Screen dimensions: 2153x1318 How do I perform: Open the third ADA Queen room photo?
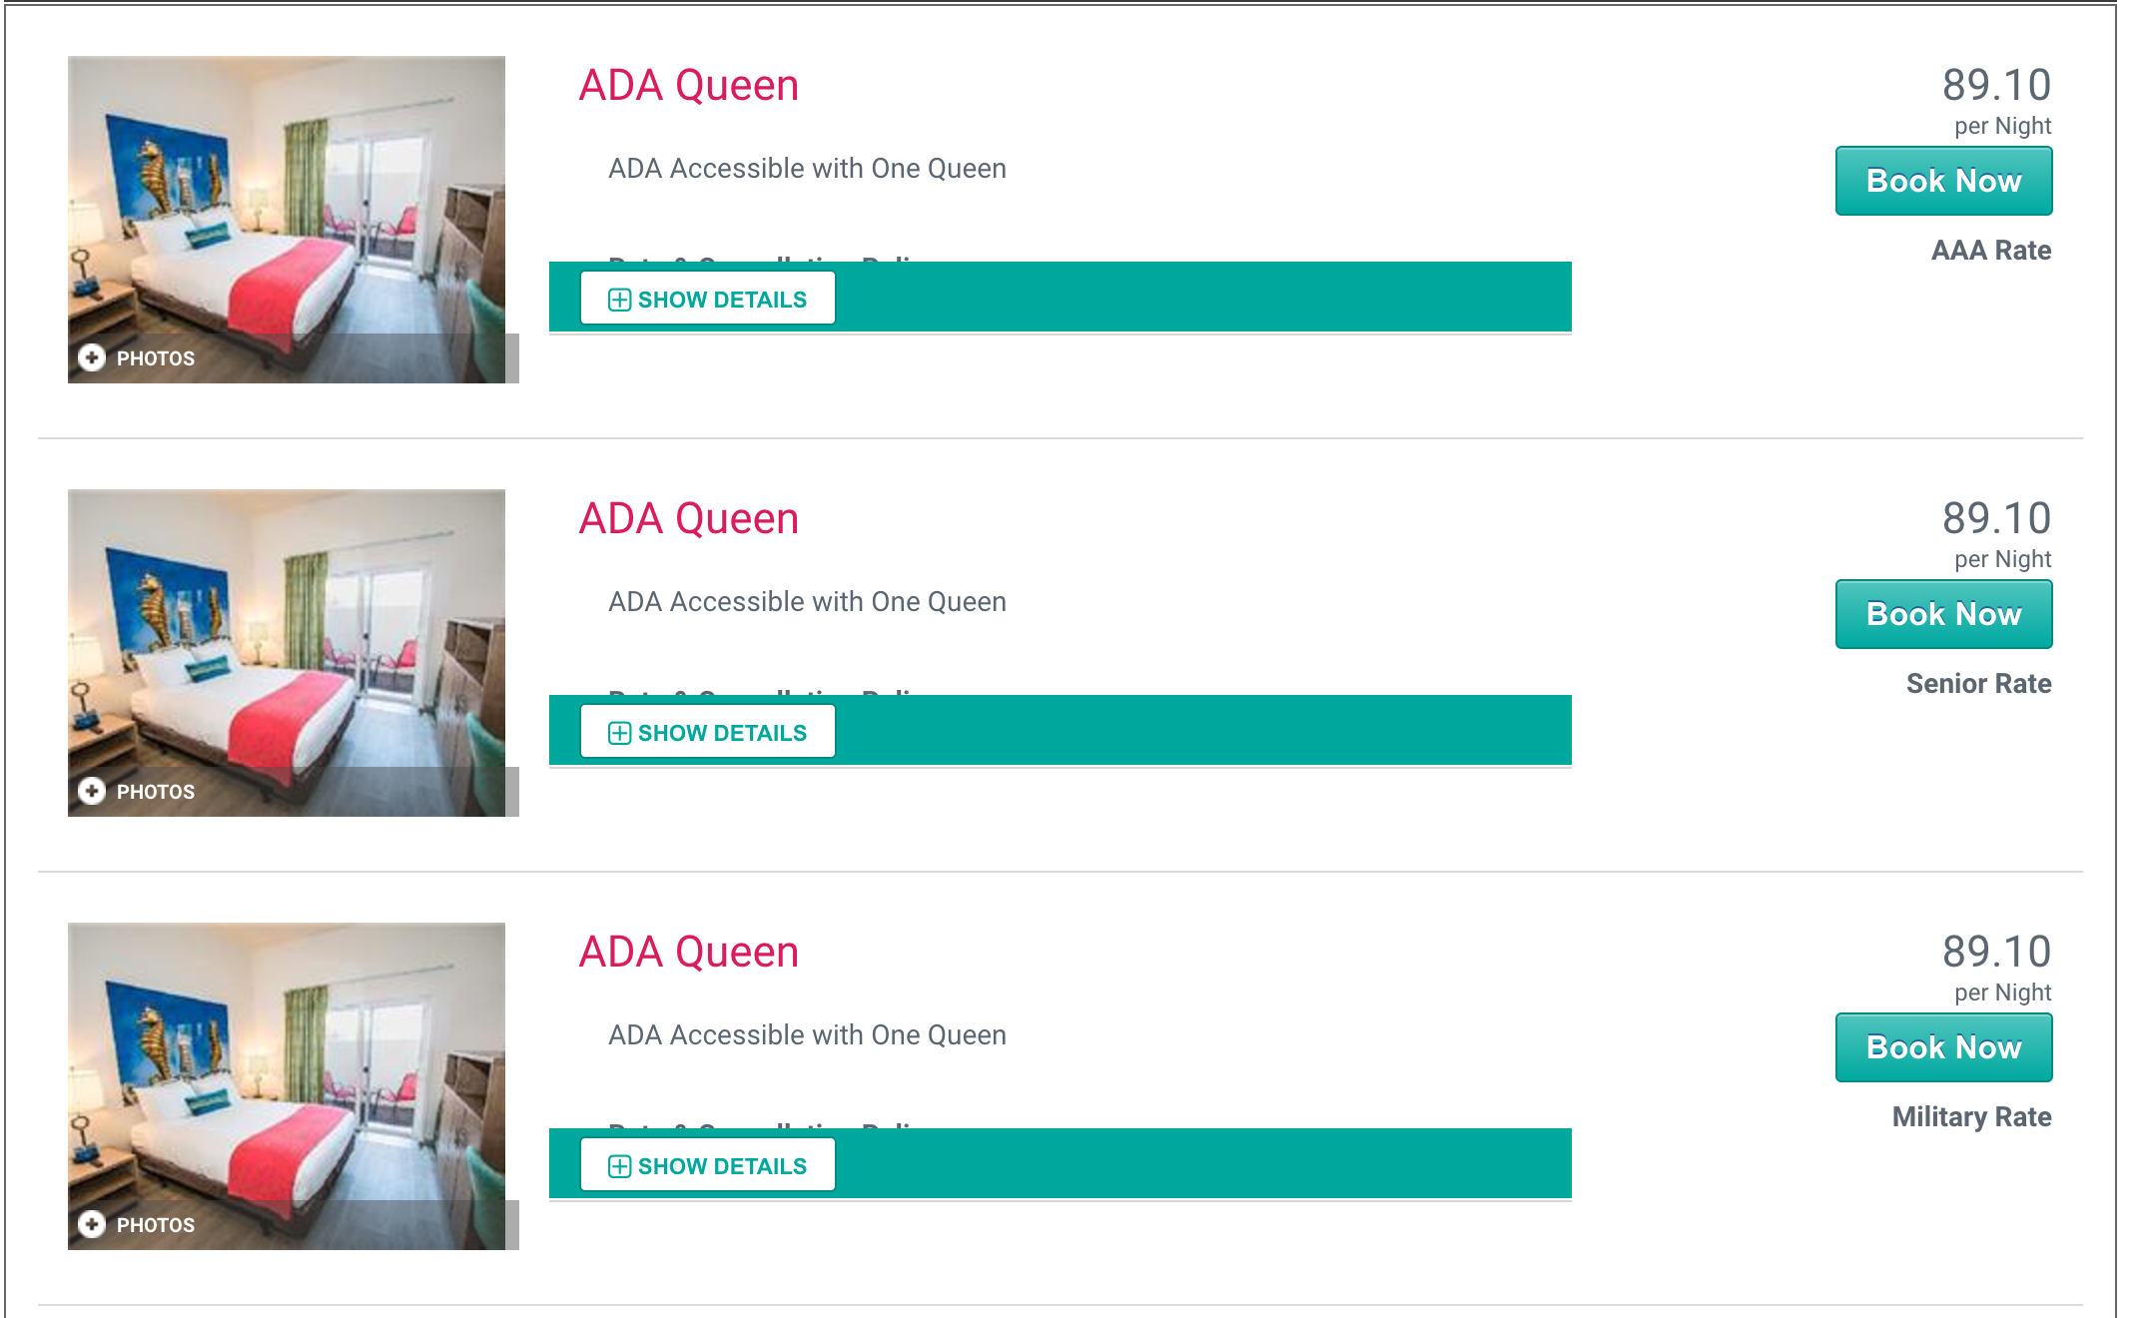287,1086
